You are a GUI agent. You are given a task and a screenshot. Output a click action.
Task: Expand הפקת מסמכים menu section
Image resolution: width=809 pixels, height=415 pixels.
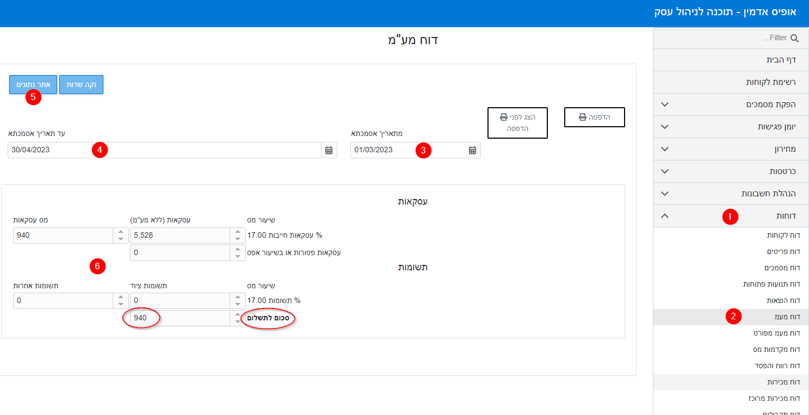point(731,104)
